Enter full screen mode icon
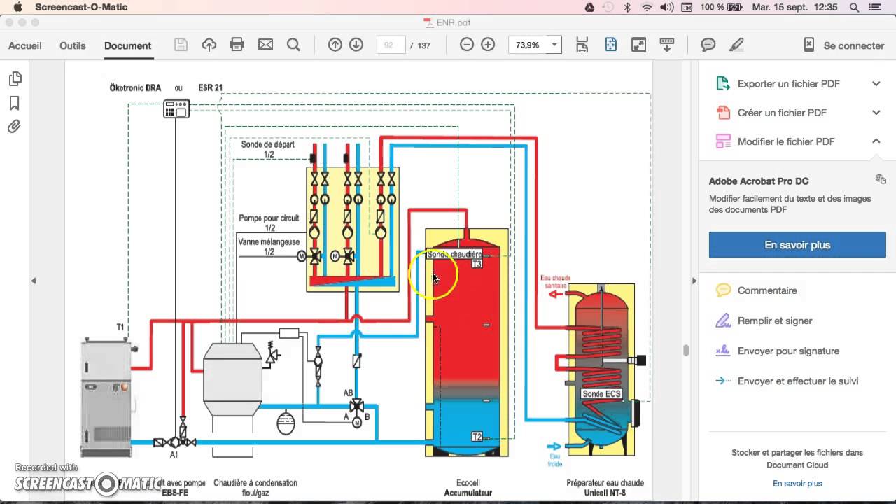 pyautogui.click(x=638, y=45)
